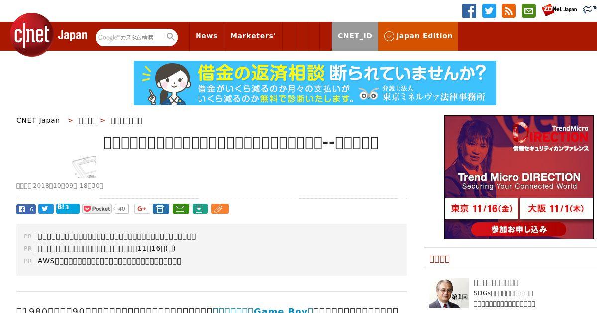
Task: Click the Osaka 11/1 date box in ad
Action: tap(556, 209)
